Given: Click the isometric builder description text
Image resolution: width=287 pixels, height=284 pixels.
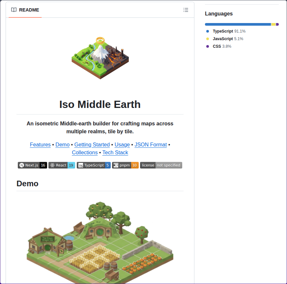Looking at the screenshot, I should (100, 127).
